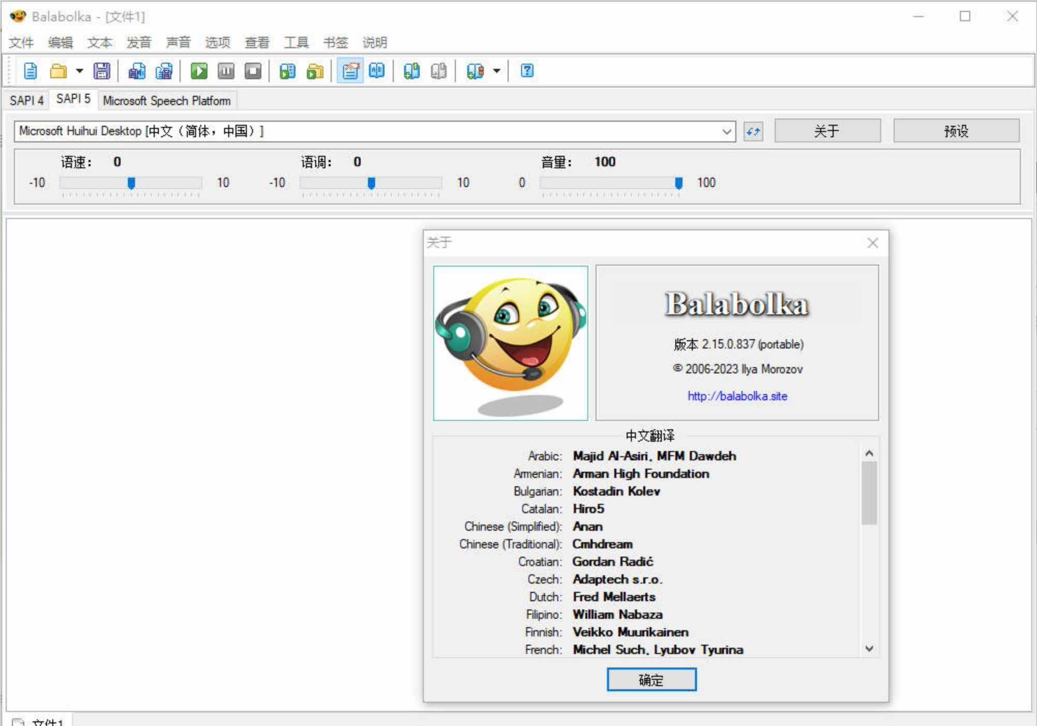Click the 音量 slider handle
Screen dimensions: 1037x726
click(x=678, y=183)
